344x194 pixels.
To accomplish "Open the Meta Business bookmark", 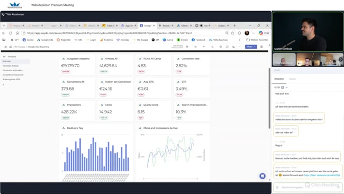I will pyautogui.click(x=219, y=40).
